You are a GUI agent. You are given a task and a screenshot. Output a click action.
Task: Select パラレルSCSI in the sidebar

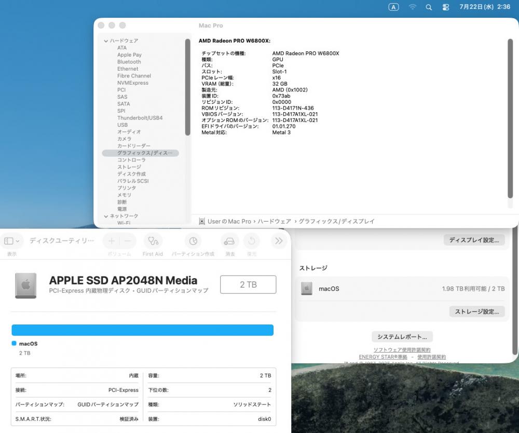(x=133, y=181)
